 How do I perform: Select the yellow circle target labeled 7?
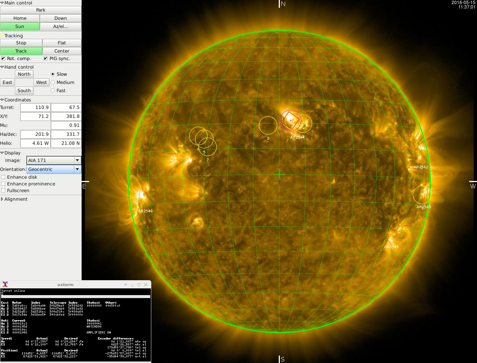tap(208, 147)
